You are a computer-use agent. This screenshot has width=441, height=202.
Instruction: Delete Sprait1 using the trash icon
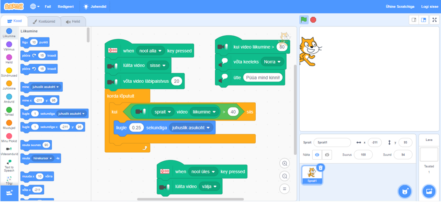coord(320,167)
